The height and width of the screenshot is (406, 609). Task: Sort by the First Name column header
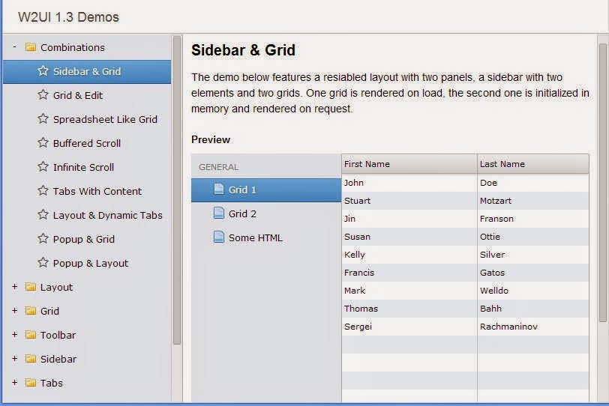point(409,164)
